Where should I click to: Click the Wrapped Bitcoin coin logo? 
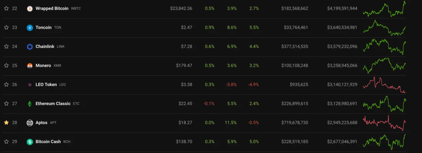tap(30, 8)
